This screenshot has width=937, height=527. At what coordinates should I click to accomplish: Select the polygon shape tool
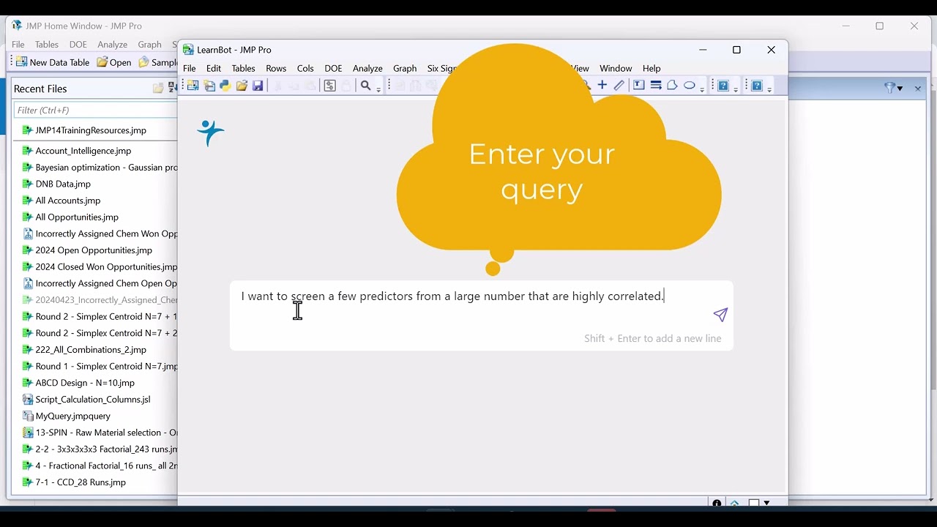point(672,86)
